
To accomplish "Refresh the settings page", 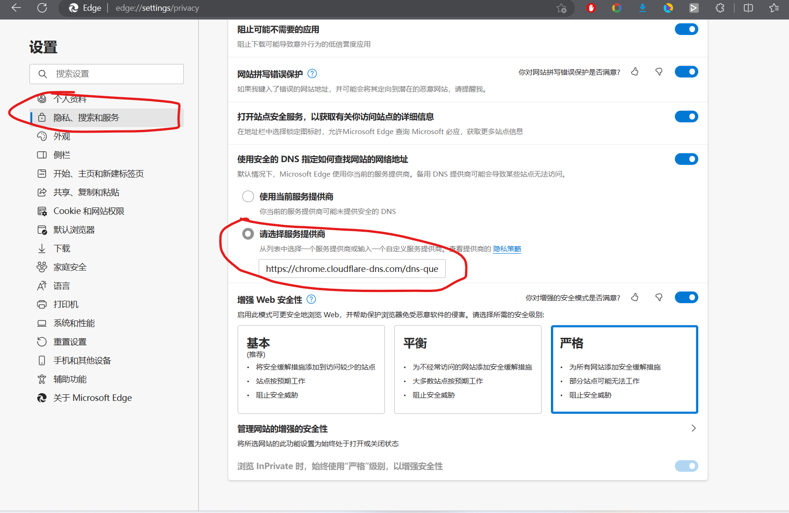I will click(x=42, y=8).
